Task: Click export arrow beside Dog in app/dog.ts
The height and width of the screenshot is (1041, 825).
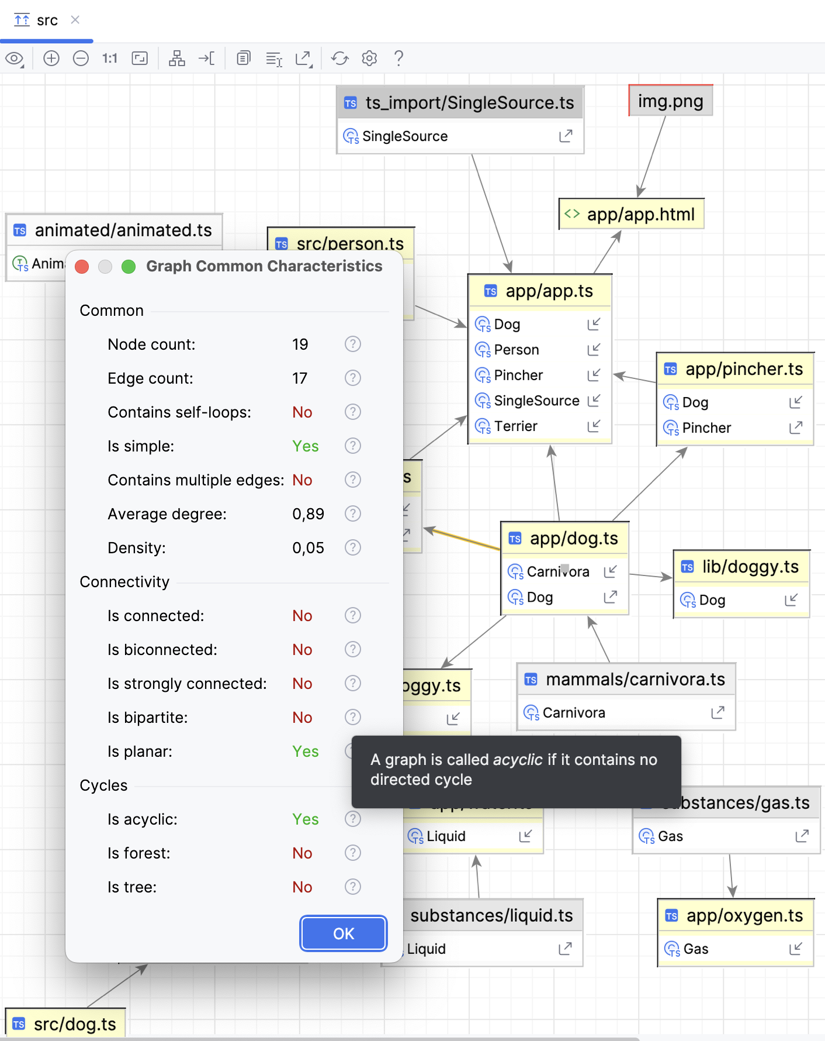Action: click(610, 597)
